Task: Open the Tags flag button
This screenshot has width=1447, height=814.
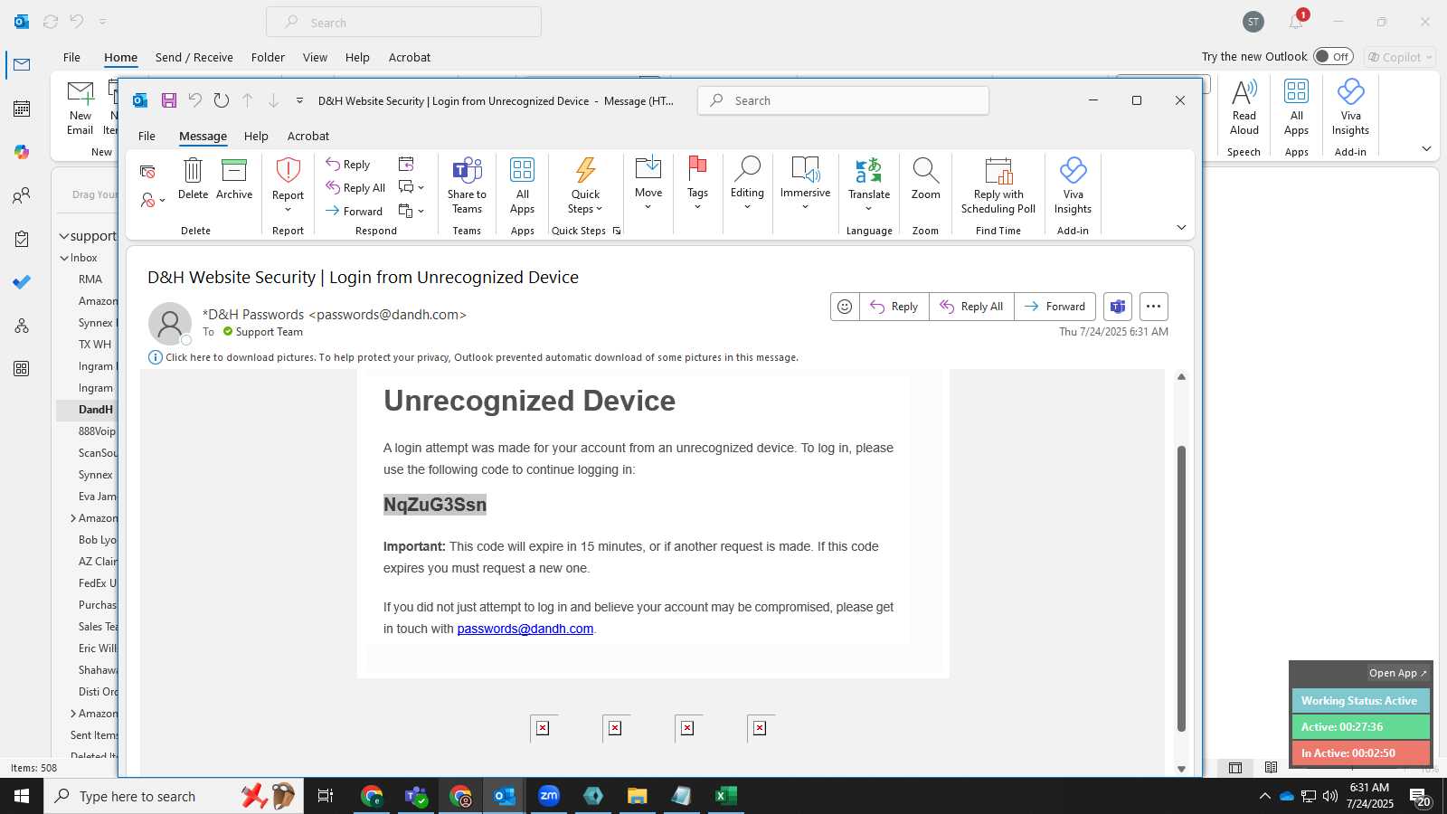Action: tap(697, 183)
